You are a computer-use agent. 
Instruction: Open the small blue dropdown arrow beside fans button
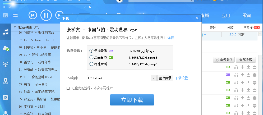(205, 35)
